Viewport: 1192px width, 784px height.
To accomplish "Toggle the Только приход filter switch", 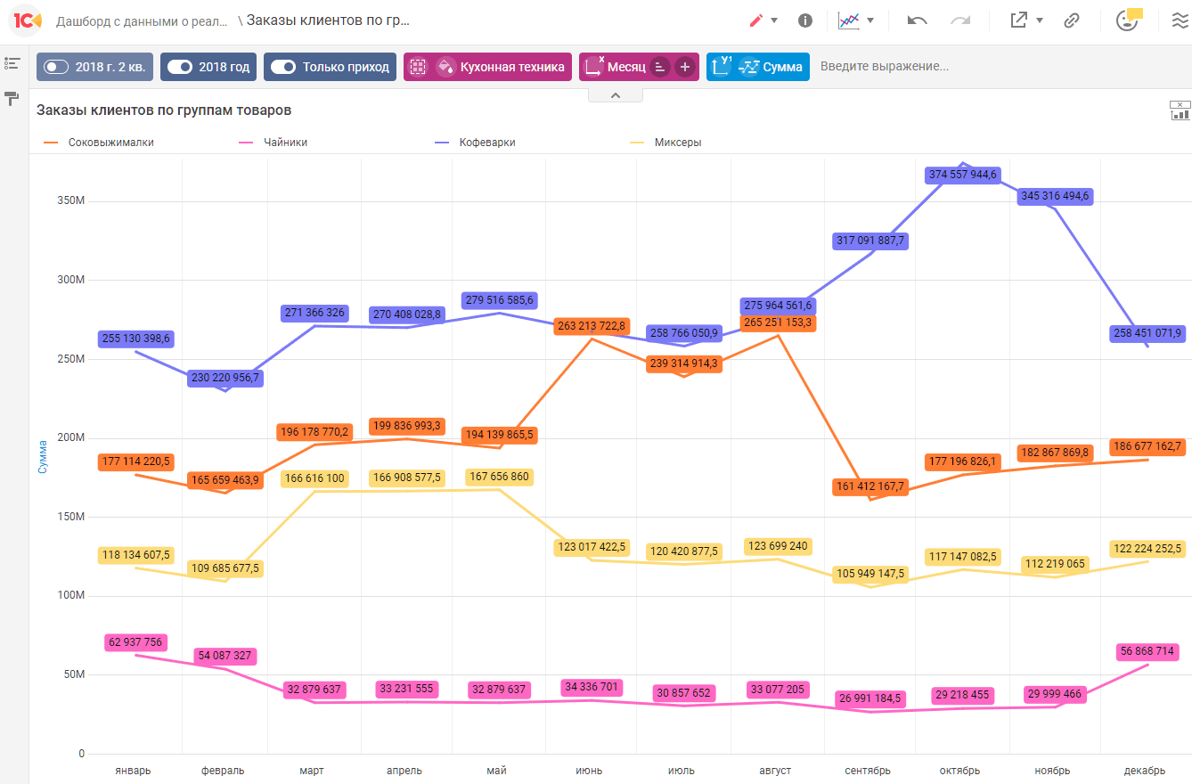I will (283, 67).
